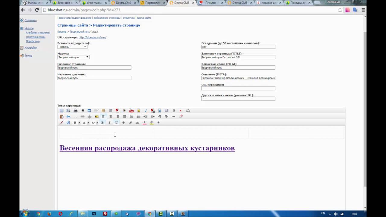The image size is (386, 217).
Task: Click the 'Псевдоним' field containing 'way'
Action: click(238, 47)
